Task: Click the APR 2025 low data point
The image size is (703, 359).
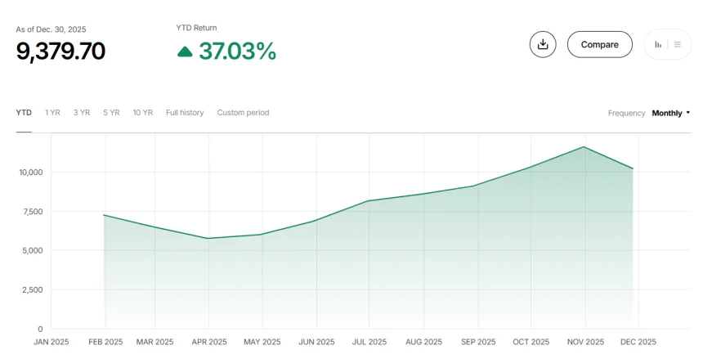Action: point(208,239)
